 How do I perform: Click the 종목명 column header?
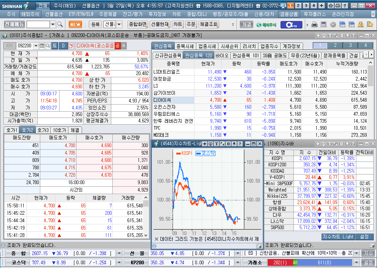click(173, 64)
